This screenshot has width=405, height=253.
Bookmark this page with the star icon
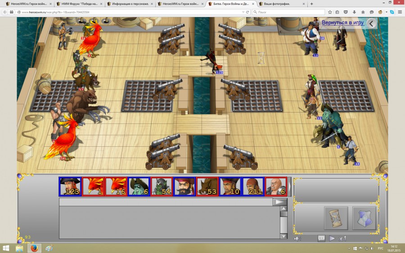[x=330, y=12]
